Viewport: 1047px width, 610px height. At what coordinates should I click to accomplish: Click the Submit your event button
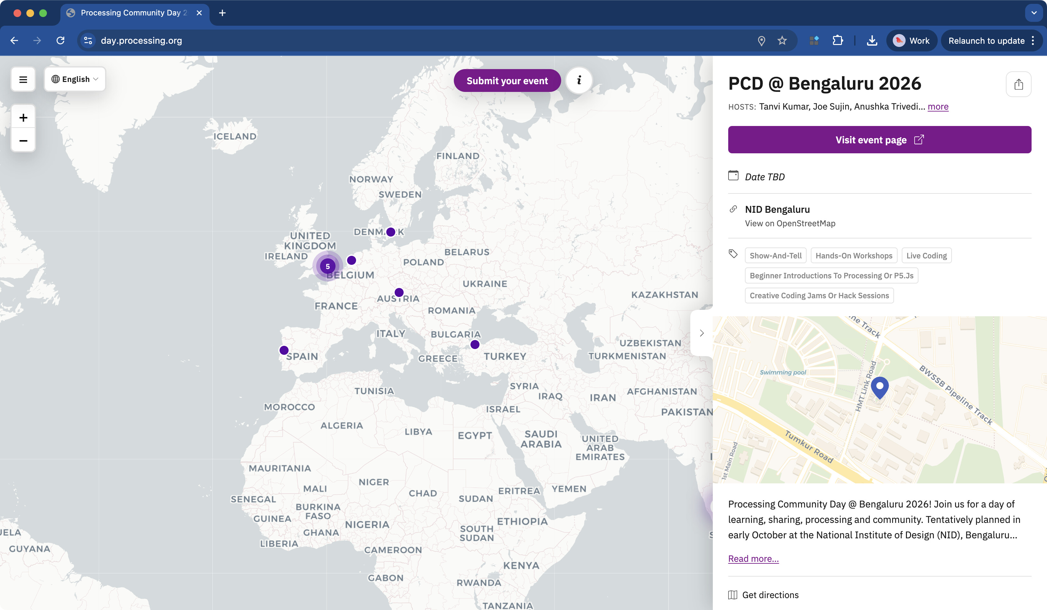507,81
